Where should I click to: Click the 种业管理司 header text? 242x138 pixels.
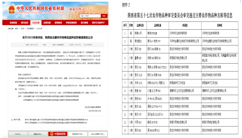(77, 10)
